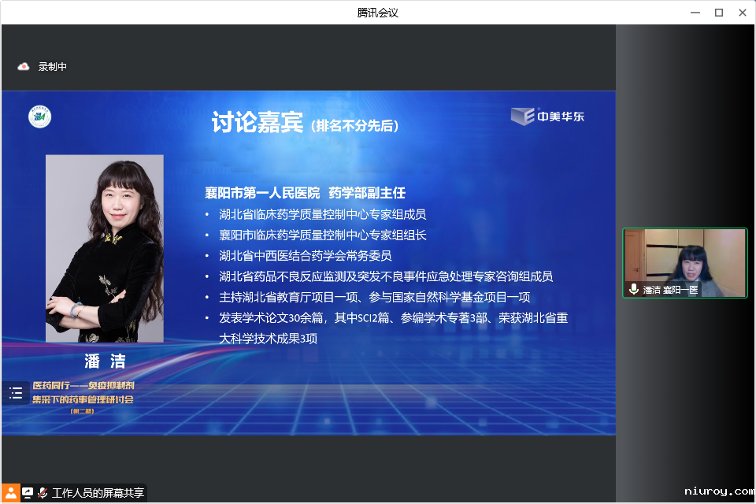Open the list menu icon on the slide's left edge

(x=16, y=393)
